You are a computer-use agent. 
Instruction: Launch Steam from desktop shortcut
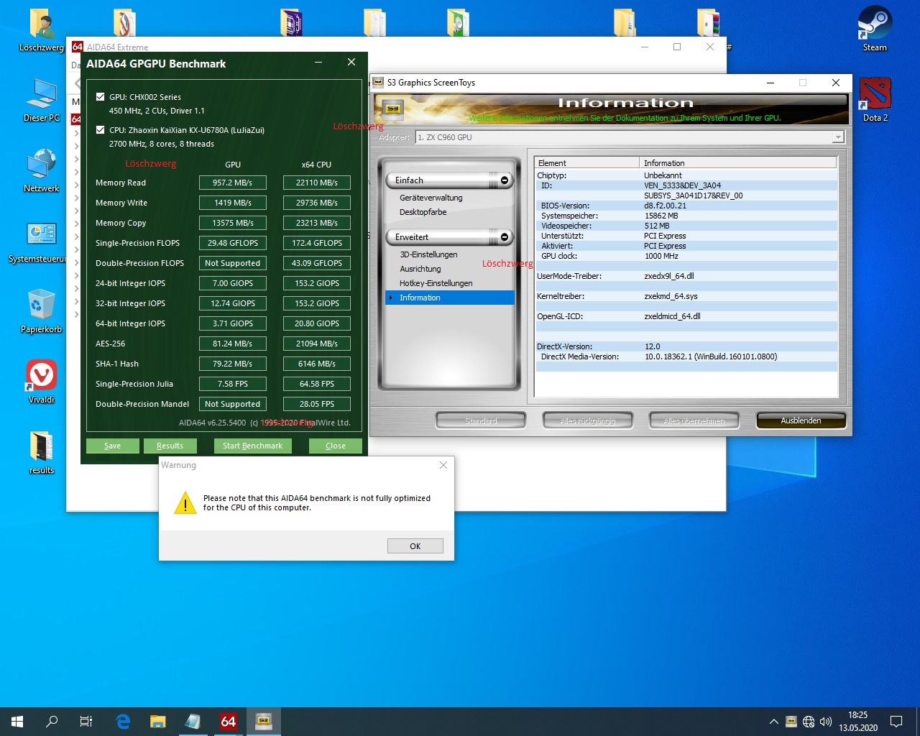click(875, 30)
